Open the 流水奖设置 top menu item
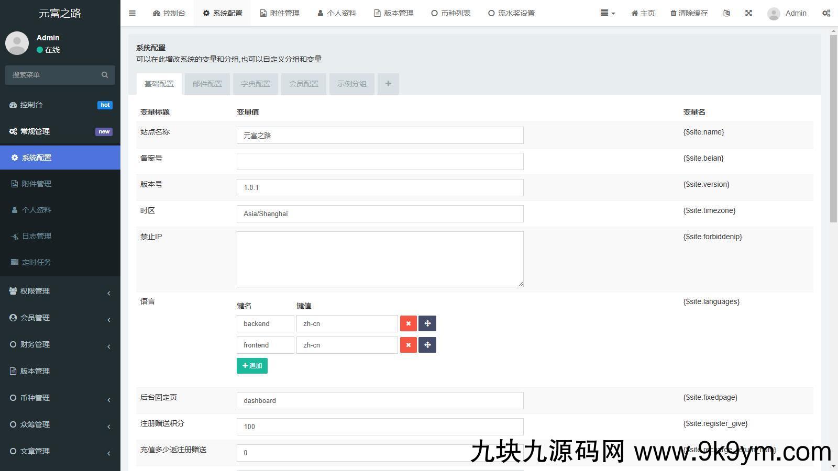The image size is (838, 471). 512,13
